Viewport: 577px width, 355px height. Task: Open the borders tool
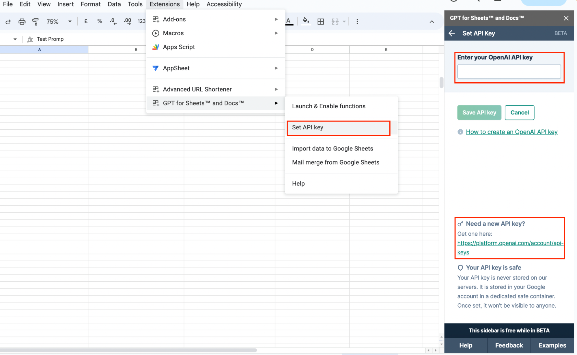(320, 22)
